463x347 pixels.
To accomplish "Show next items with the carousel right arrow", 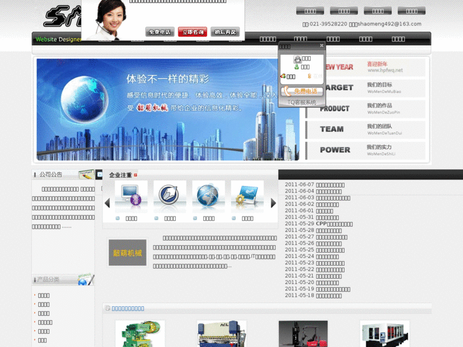I will tap(273, 202).
